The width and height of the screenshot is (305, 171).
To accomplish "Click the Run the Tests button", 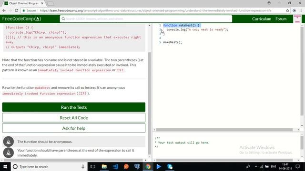I will pyautogui.click(x=74, y=107).
